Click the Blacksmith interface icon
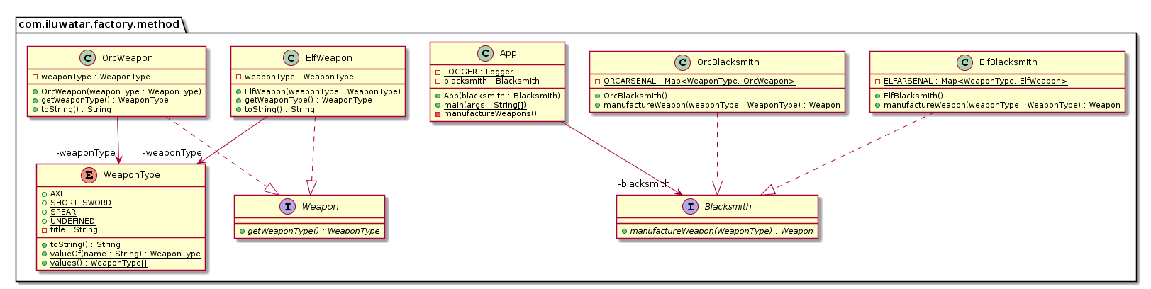 [690, 206]
